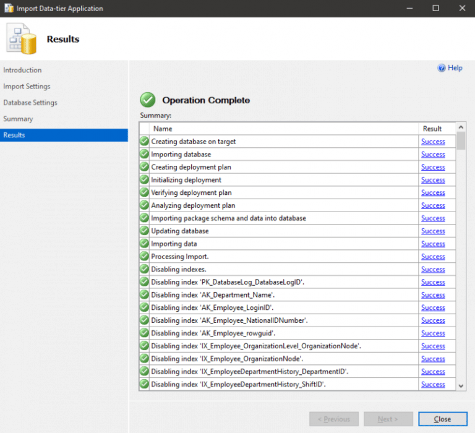The width and height of the screenshot is (475, 433).
Task: Click the app icon in the title bar
Action: [8, 9]
